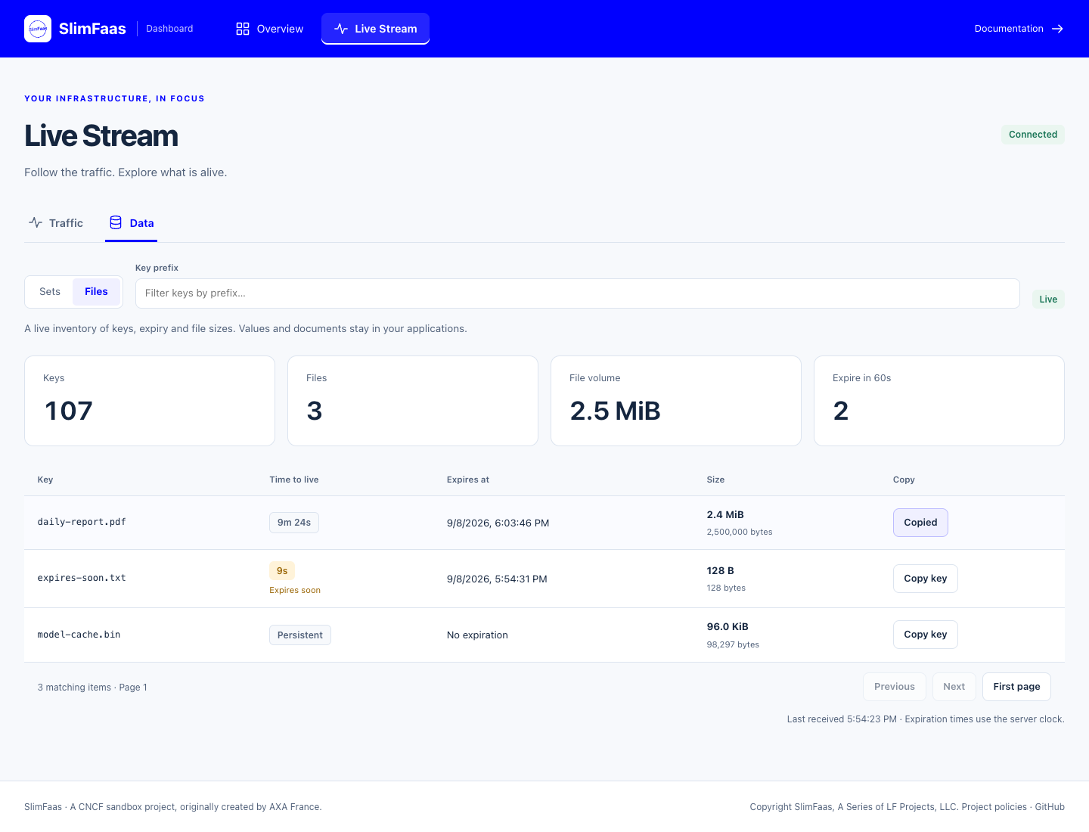Screen dimensions: 1089x832
Task: Open the GitHub footer link
Action: point(1050,807)
